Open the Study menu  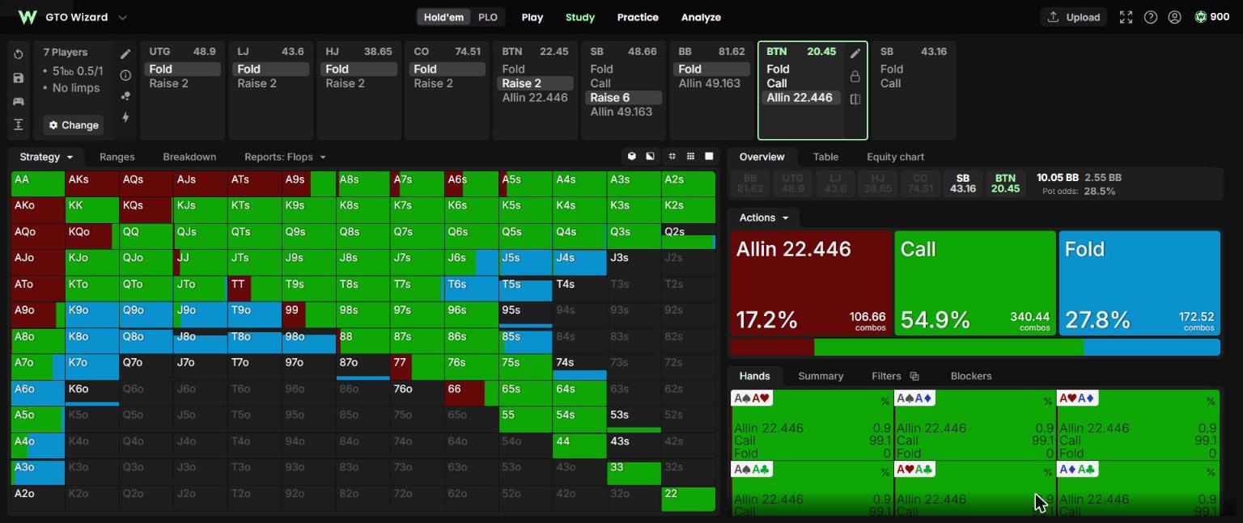[580, 17]
